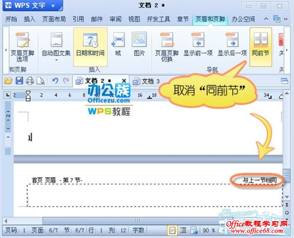
Task: Open WPS 文字 application menu dropdown
Action: point(33,5)
